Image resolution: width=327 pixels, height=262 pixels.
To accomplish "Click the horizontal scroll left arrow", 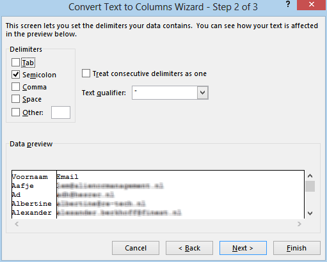I will click(17, 224).
